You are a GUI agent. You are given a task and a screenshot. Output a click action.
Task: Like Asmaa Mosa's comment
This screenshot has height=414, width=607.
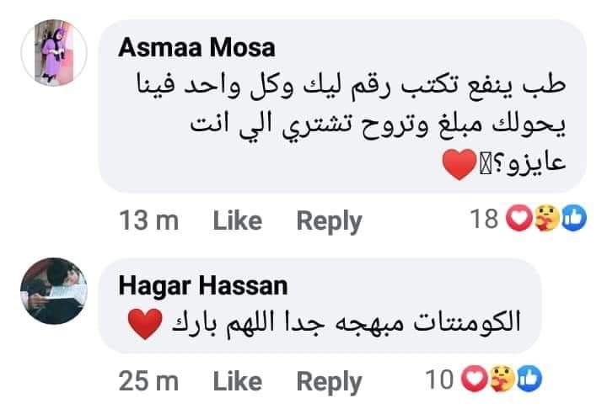[238, 220]
